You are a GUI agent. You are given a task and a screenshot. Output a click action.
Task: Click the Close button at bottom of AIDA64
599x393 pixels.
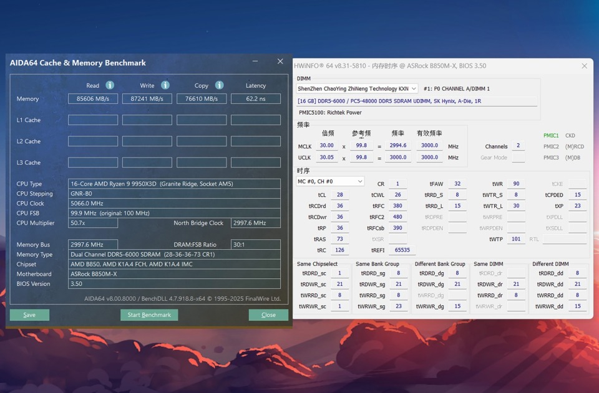pyautogui.click(x=268, y=315)
